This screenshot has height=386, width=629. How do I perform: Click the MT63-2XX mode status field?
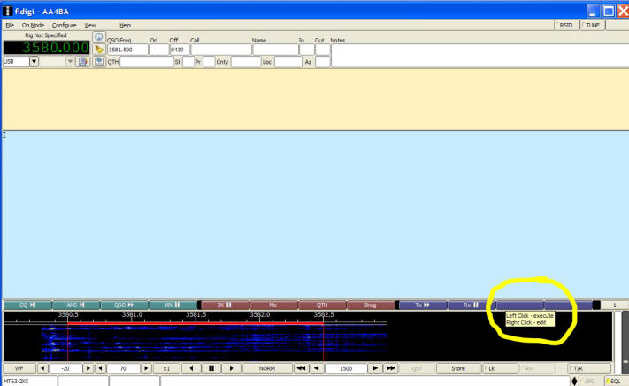[30, 381]
